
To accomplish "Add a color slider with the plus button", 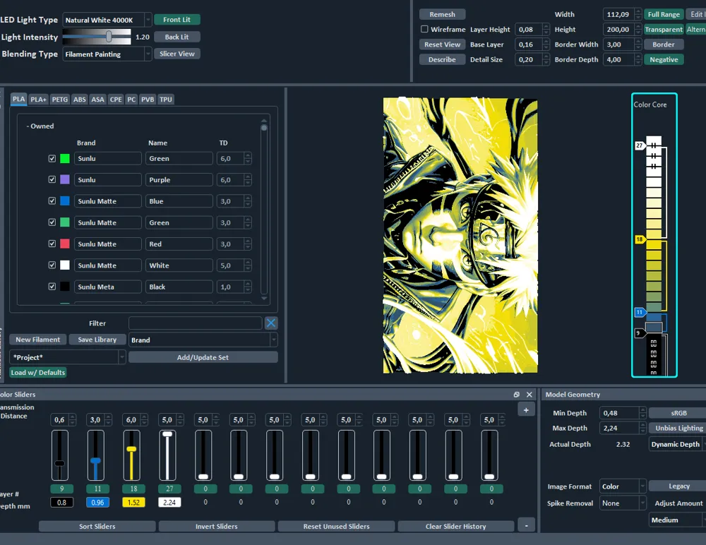I will [x=526, y=410].
